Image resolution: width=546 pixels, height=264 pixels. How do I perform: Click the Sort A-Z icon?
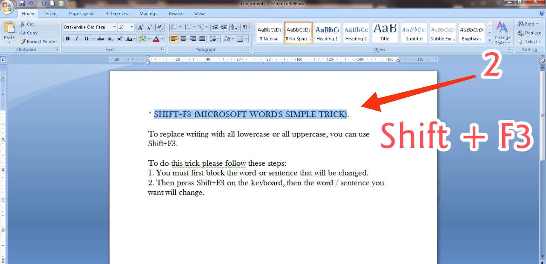click(234, 27)
